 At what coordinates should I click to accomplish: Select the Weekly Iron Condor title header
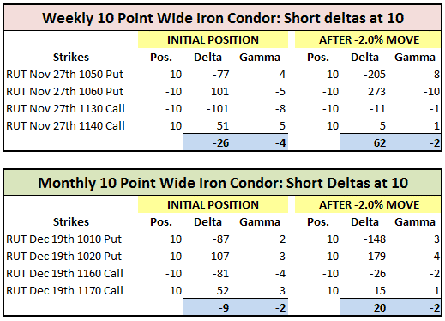(x=223, y=18)
